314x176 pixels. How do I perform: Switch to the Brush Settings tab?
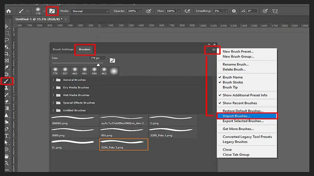pos(63,49)
